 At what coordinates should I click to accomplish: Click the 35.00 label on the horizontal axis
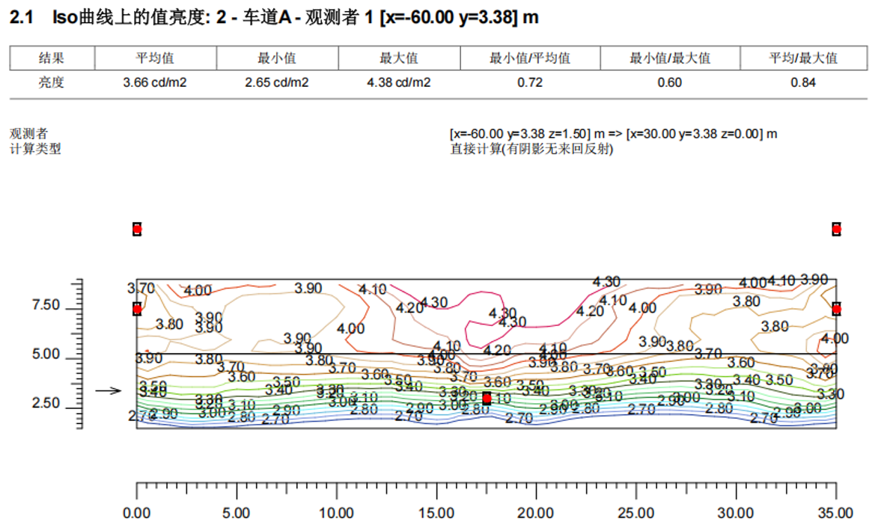(x=835, y=513)
